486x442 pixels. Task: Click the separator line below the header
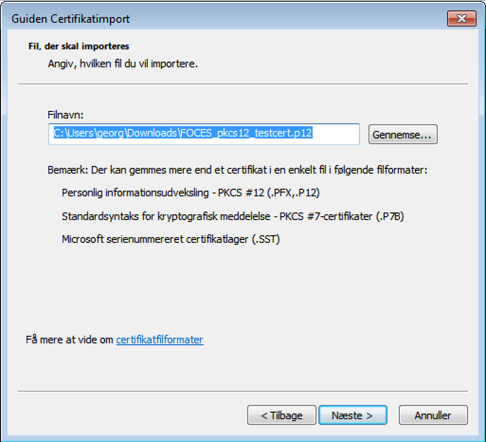click(243, 84)
